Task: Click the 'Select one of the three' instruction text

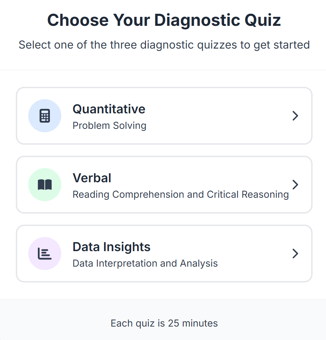Action: tap(164, 45)
